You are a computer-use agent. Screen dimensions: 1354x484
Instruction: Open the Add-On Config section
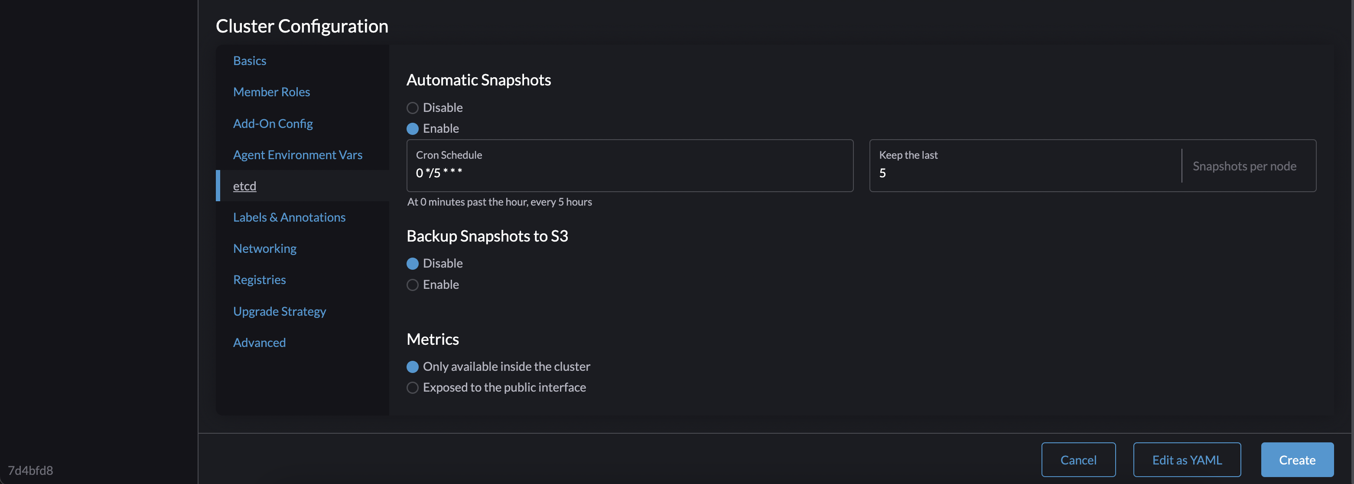(273, 123)
